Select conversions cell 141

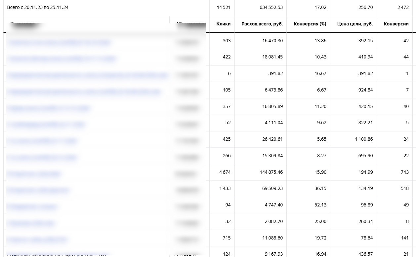(x=405, y=238)
